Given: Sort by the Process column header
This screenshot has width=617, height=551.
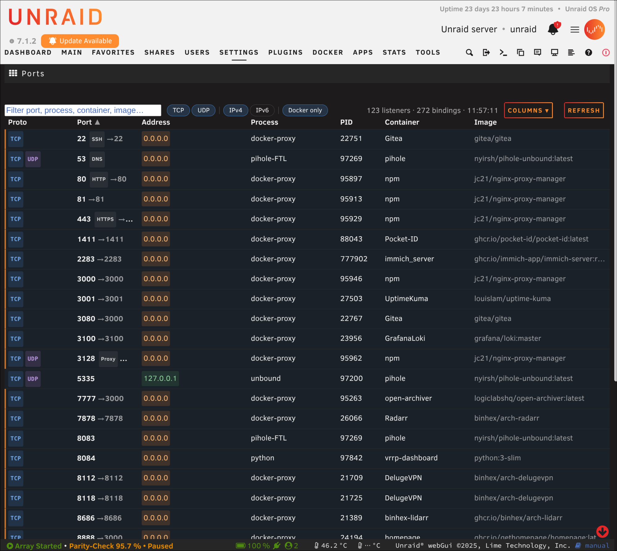Looking at the screenshot, I should (x=264, y=122).
